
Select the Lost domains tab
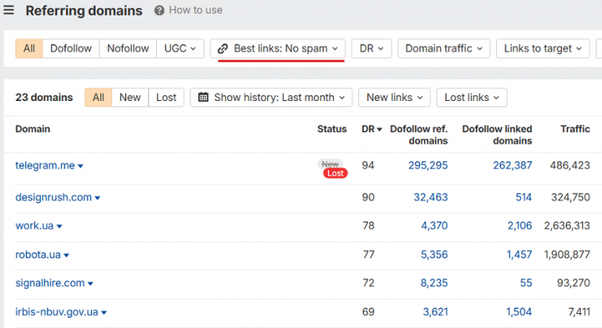click(x=166, y=97)
